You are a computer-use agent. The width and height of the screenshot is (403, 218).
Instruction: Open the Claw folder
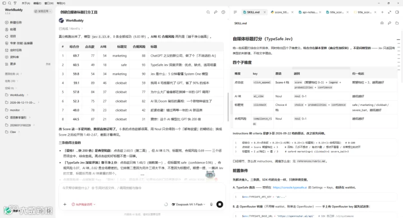pos(13,132)
